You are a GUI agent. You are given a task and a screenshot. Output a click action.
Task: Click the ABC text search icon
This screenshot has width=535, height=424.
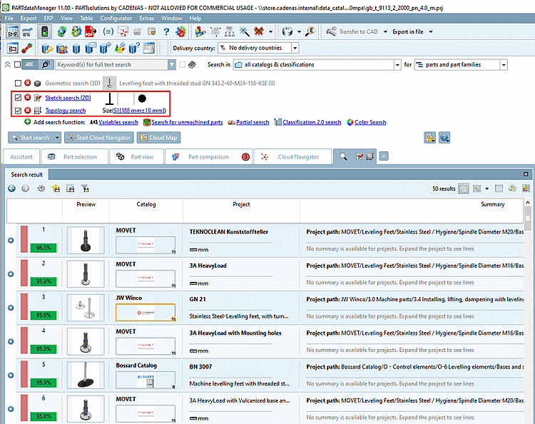click(x=29, y=65)
